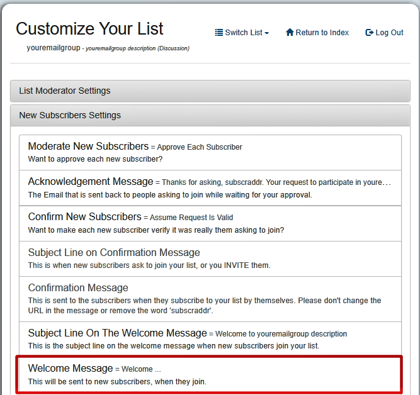Click 'Thanks for asking, subscraddr' preview text

213,182
